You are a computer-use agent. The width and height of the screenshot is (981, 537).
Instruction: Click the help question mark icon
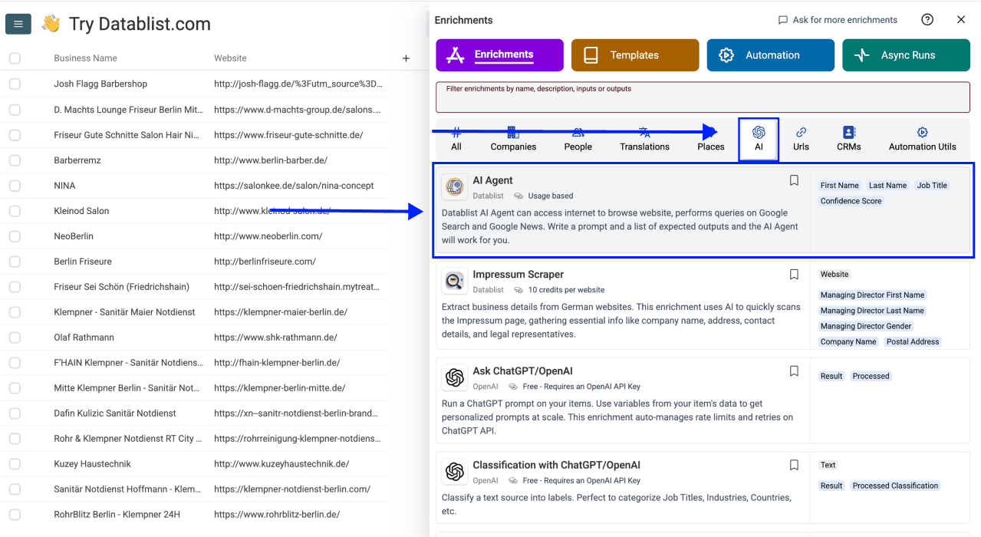(x=927, y=19)
